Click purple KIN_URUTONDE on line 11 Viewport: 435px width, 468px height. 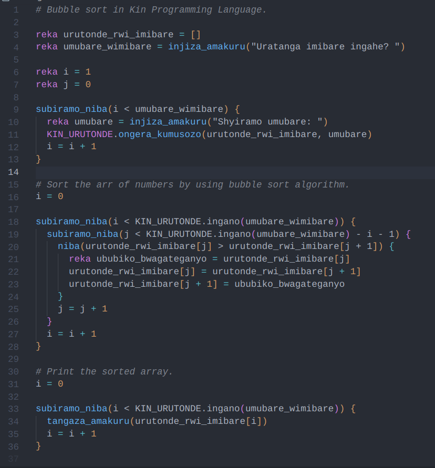coord(80,134)
